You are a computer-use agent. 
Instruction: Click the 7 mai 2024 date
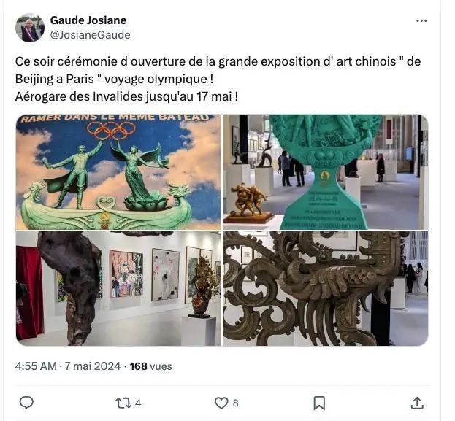pyautogui.click(x=92, y=366)
